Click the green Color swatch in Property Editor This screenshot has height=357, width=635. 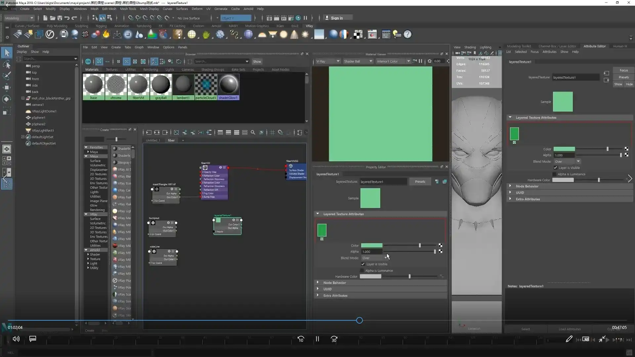[x=371, y=246]
